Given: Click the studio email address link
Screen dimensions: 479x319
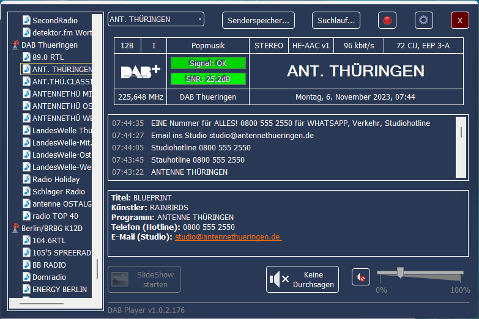Looking at the screenshot, I should coord(228,237).
